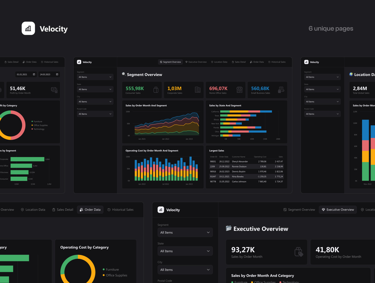Open the State dropdown in the Segment Overview window
This screenshot has width=375, height=283.
[95, 89]
